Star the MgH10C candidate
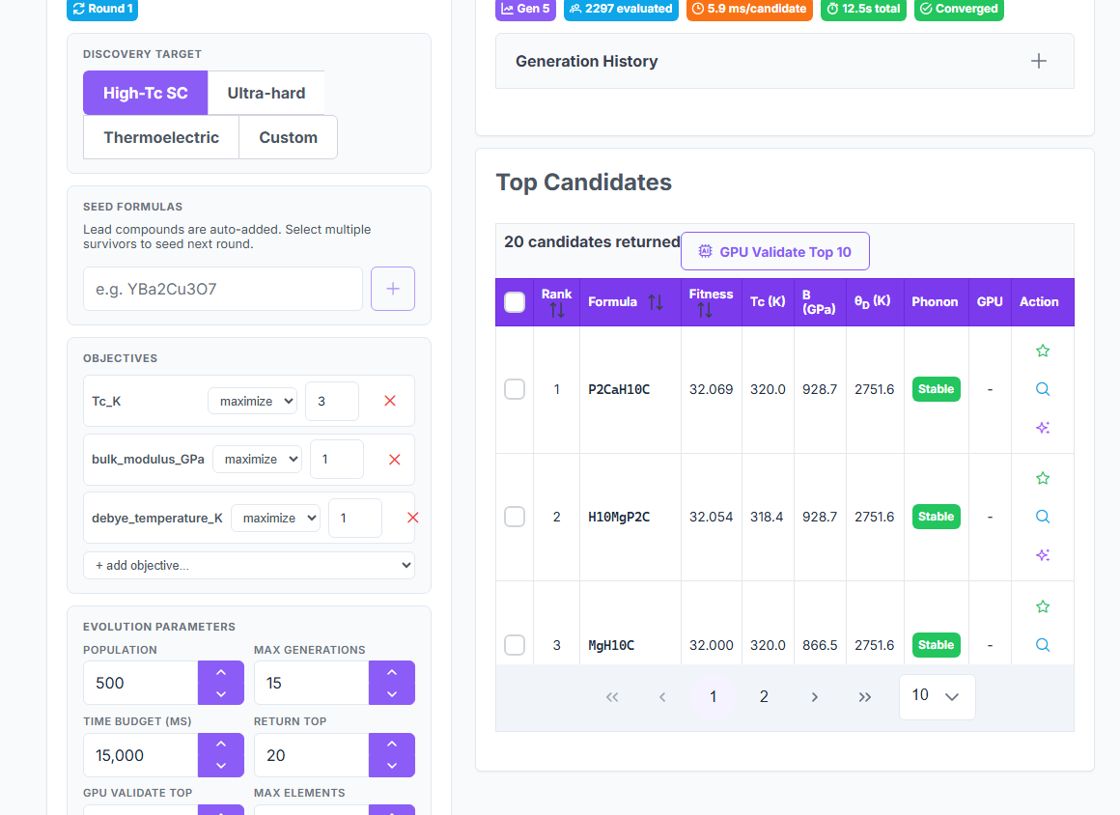This screenshot has width=1120, height=815. click(1042, 607)
